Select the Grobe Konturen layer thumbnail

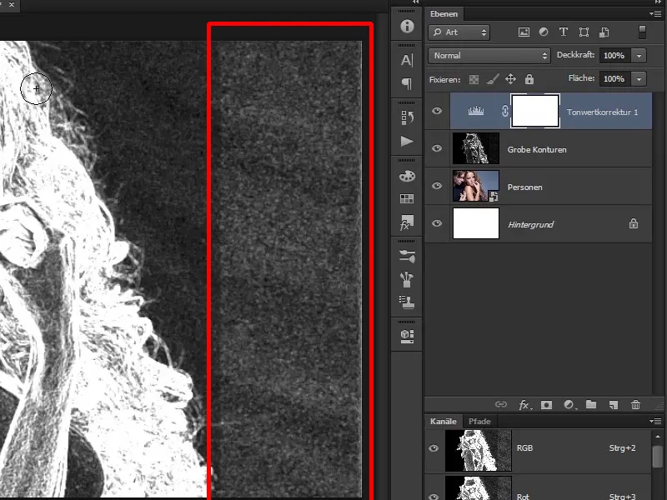[476, 148]
